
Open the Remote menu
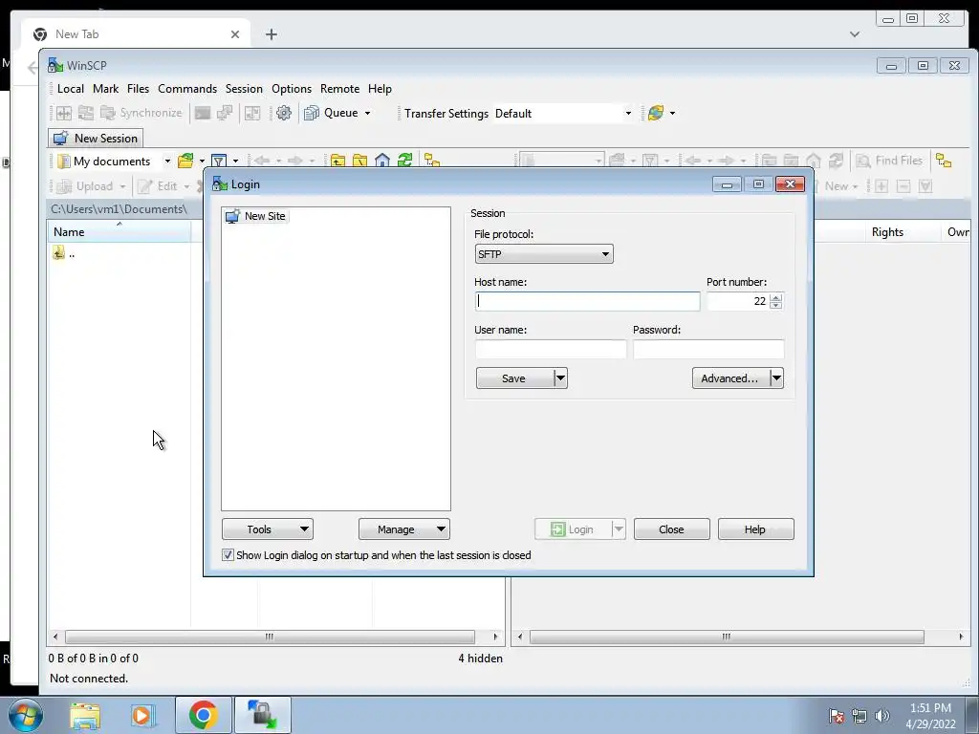[x=339, y=89]
